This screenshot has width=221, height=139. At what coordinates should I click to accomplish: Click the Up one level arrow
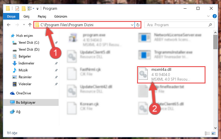click(30, 25)
